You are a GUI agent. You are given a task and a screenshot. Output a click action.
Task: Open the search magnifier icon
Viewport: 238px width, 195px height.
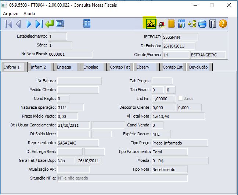pyautogui.click(x=60, y=24)
